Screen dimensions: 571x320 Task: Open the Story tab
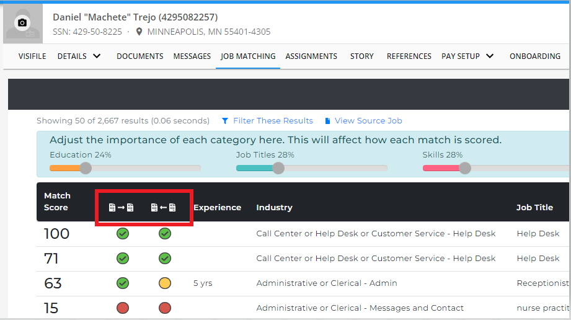362,56
